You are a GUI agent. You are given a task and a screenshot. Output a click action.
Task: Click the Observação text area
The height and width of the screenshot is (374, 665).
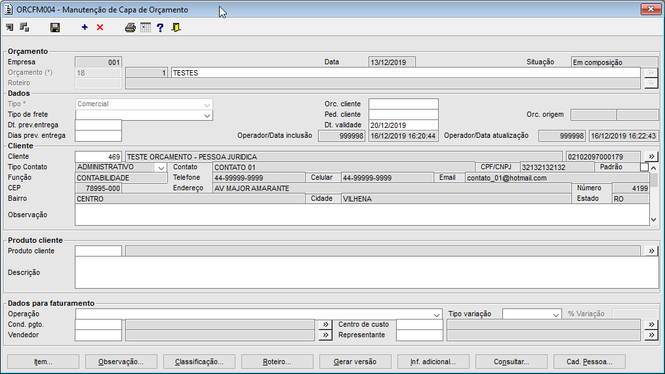(362, 215)
